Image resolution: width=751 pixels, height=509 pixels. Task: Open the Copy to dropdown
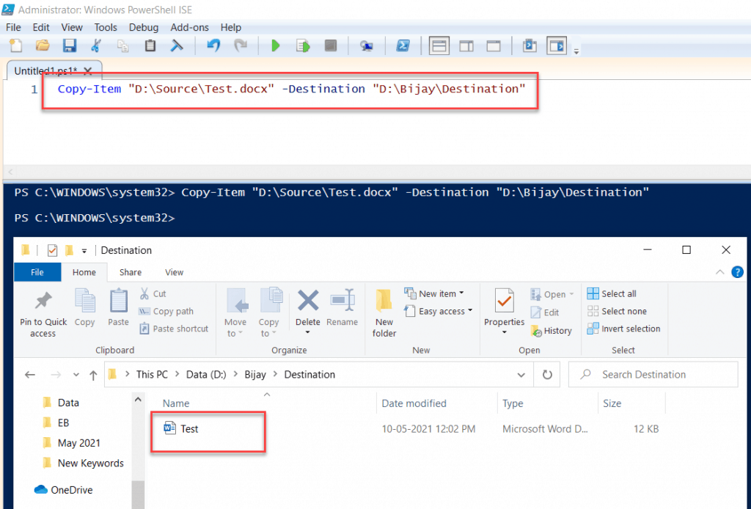(x=269, y=313)
